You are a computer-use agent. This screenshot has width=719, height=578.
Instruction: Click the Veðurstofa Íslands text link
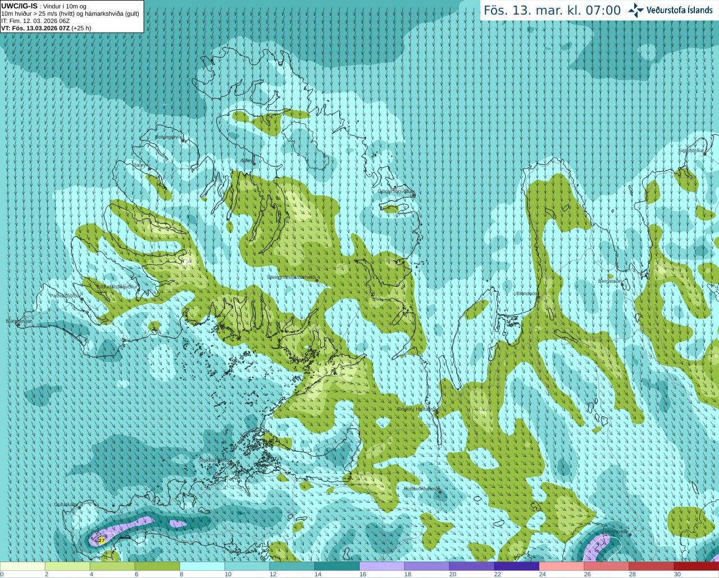(x=680, y=10)
